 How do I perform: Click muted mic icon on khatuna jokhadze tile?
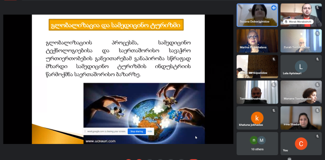274,111
